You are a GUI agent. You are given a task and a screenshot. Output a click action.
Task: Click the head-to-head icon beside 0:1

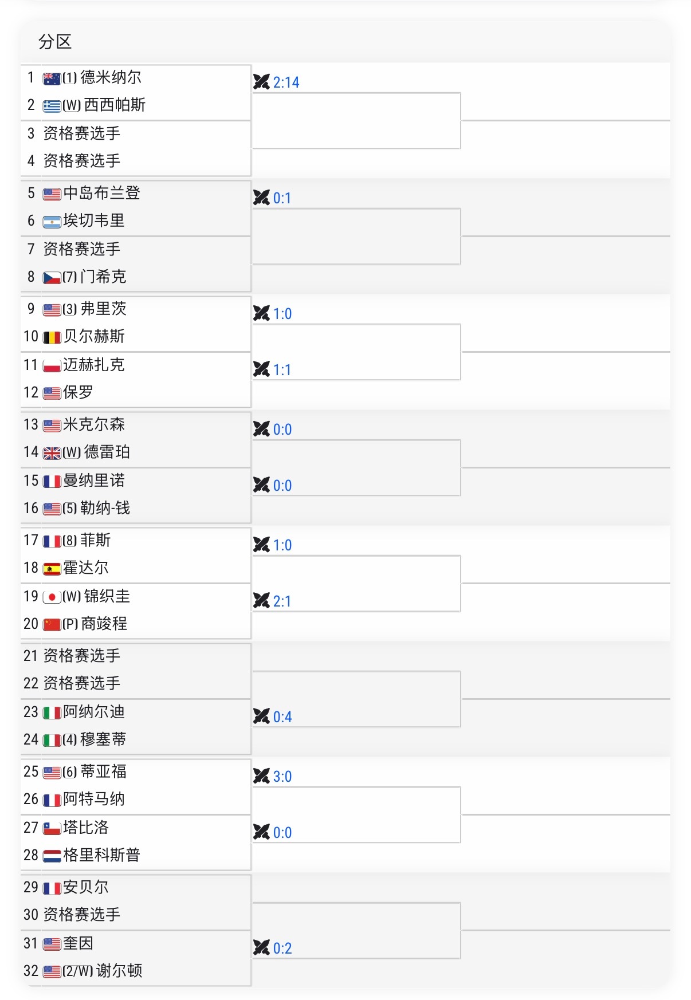click(261, 198)
